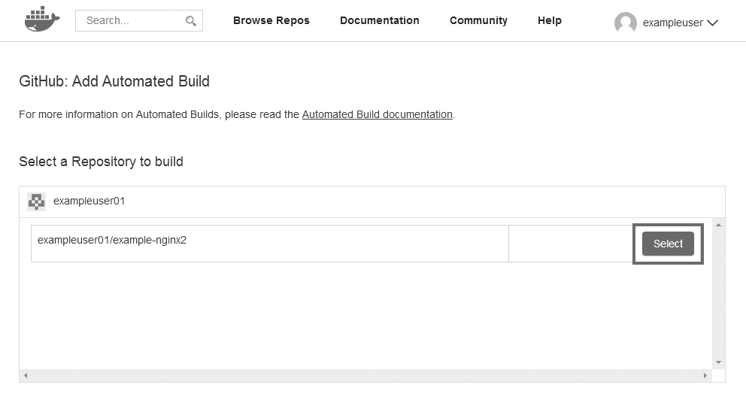746x403 pixels.
Task: Click the Docker whale logo
Action: [x=41, y=20]
